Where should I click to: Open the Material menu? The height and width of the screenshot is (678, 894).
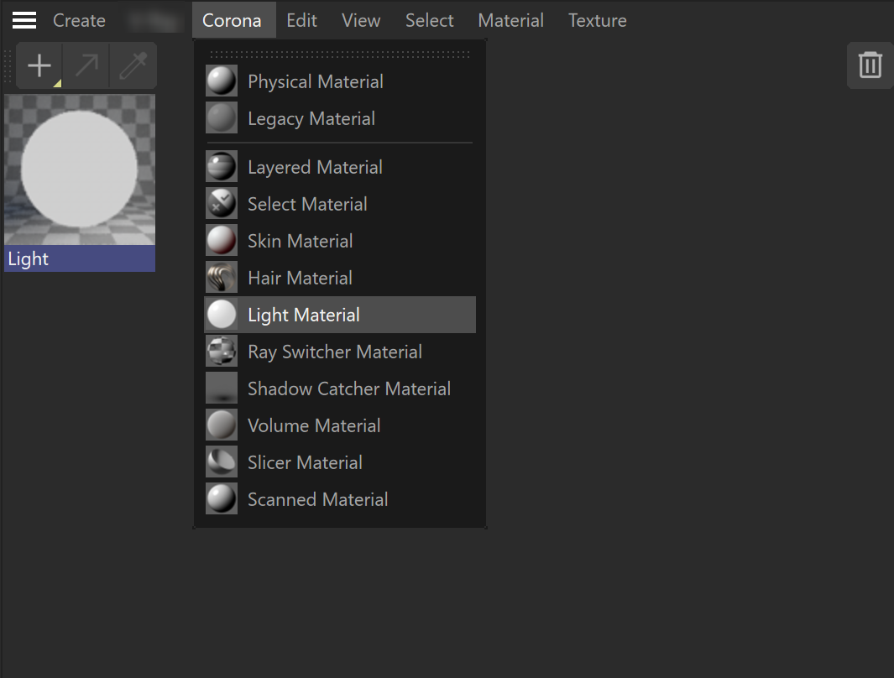tap(511, 20)
